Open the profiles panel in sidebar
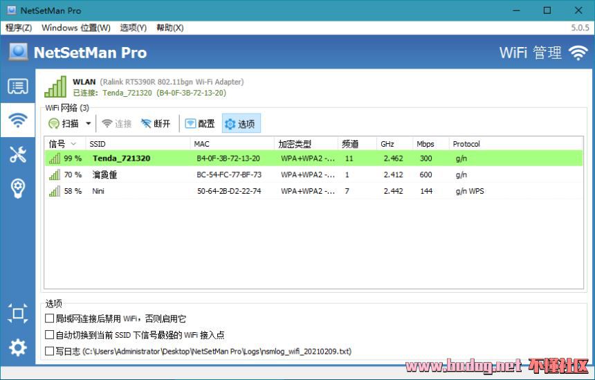This screenshot has height=380, width=595. click(x=18, y=87)
